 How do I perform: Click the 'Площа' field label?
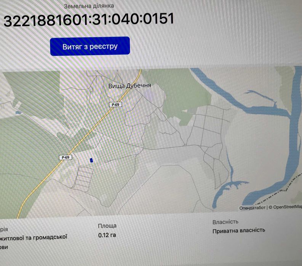tap(107, 226)
